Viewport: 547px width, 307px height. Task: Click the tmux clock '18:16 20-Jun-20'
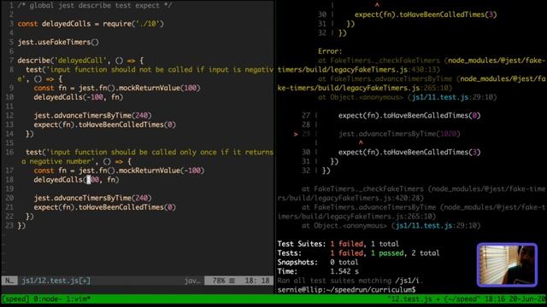(x=515, y=299)
